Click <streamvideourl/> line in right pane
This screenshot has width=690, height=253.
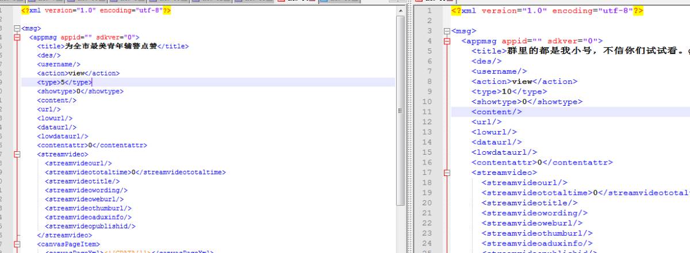[524, 182]
